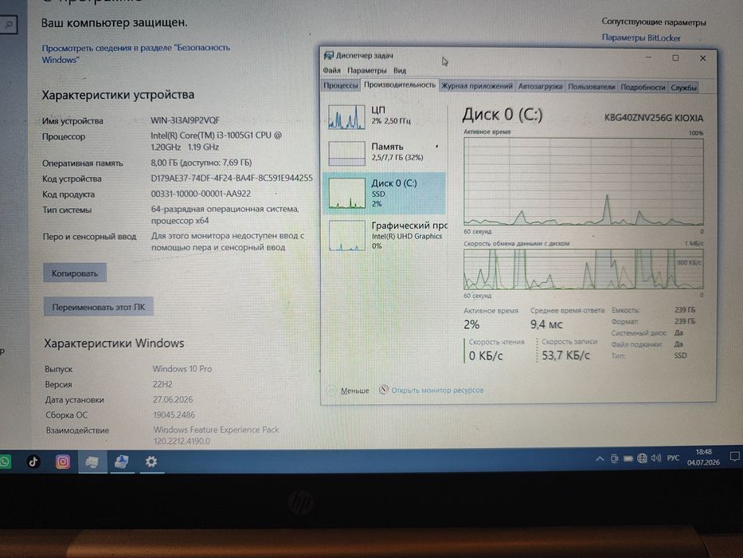Screen dimensions: 743x558
Task: Select the Графический процессор performance item
Action: pos(385,235)
